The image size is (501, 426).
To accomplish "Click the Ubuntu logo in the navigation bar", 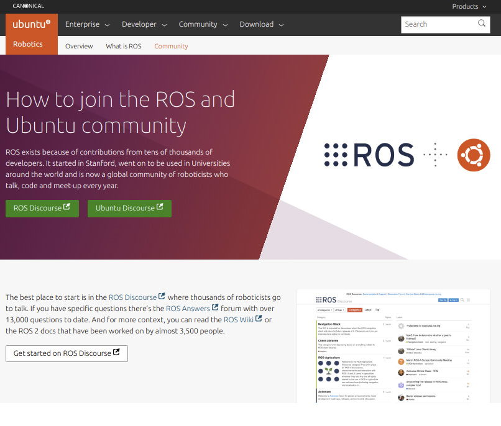I will pos(30,24).
